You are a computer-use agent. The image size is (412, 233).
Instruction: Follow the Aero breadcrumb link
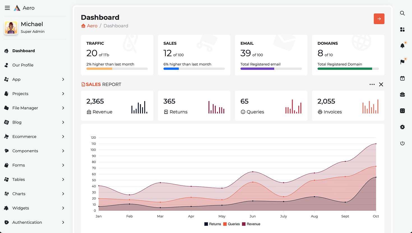92,26
